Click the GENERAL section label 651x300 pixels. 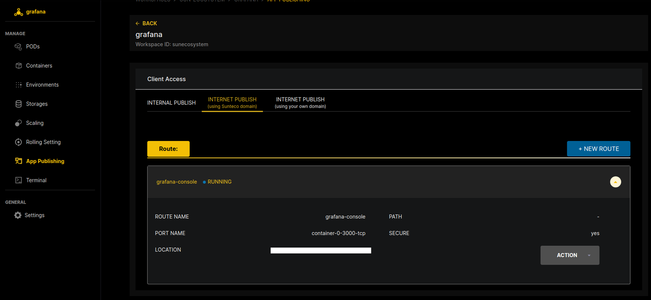(15, 202)
